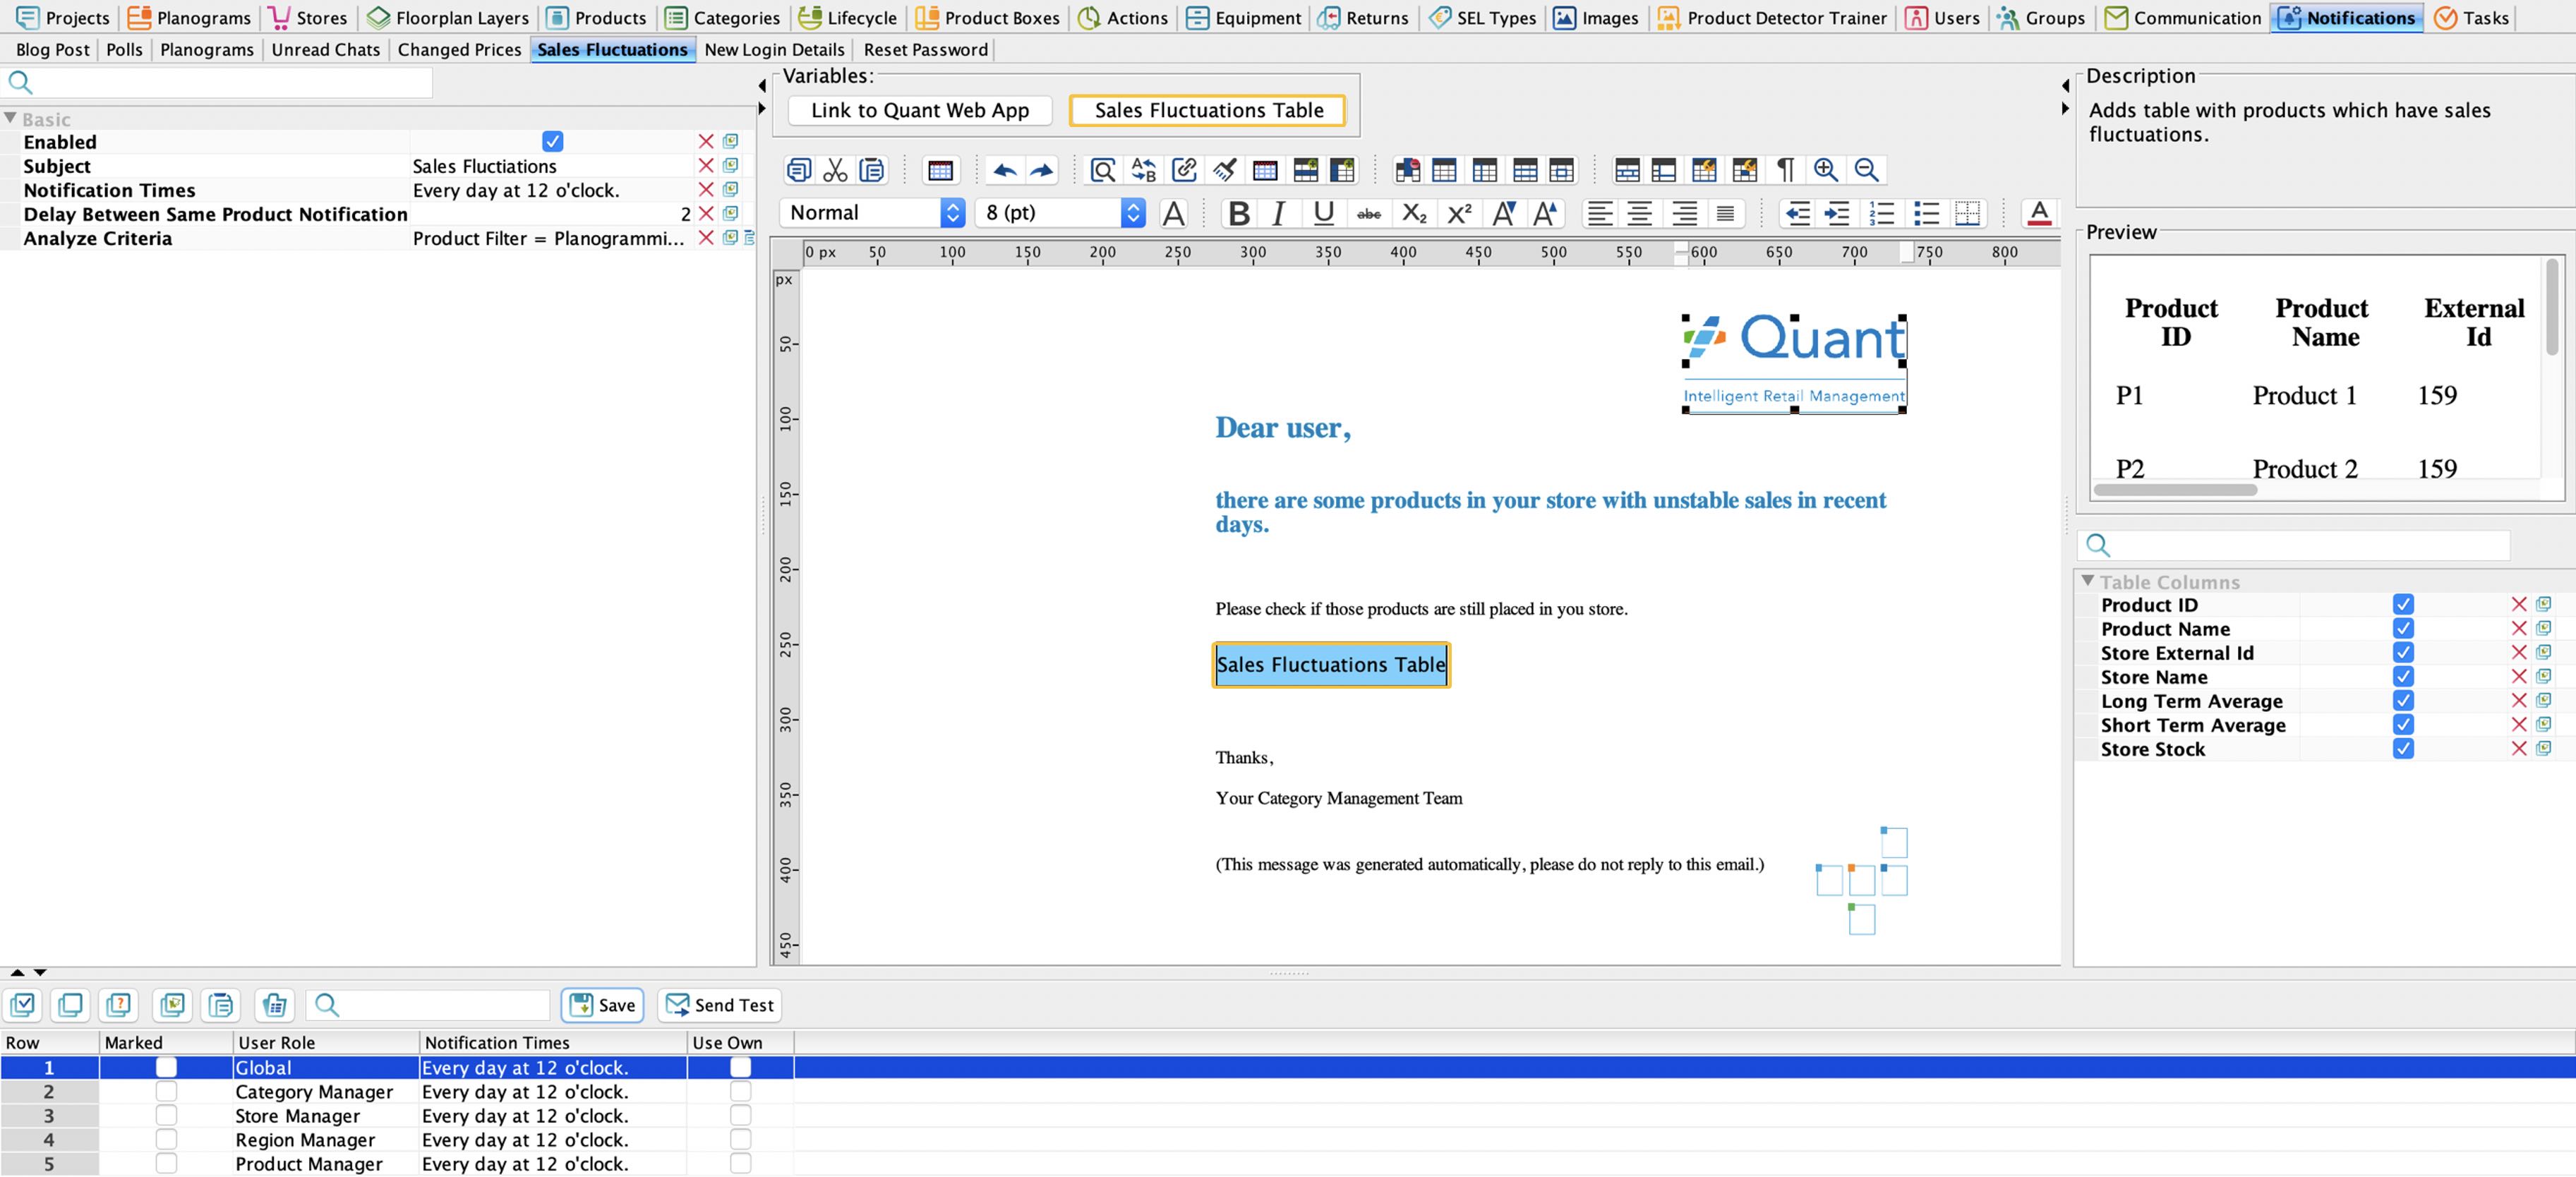Apply Superscript formatting
The height and width of the screenshot is (1177, 2576).
[x=1459, y=213]
